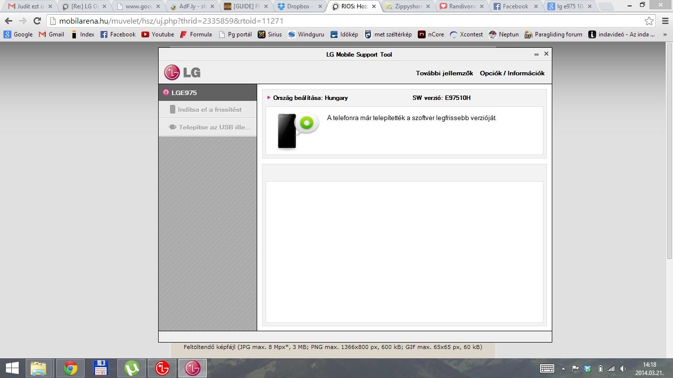This screenshot has height=378, width=673.
Task: Open the Index bookmark
Action: pos(83,34)
